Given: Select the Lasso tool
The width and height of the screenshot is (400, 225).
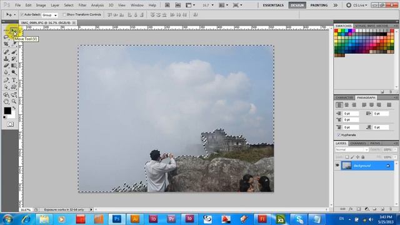Looking at the screenshot, I should pyautogui.click(x=6, y=37).
